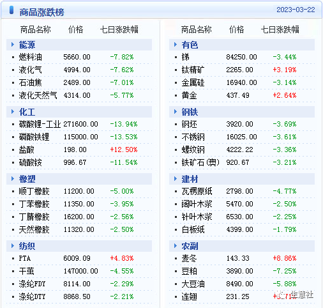The image size is (323, 308).
Task: Select the PTA commodity name
Action: (25, 258)
